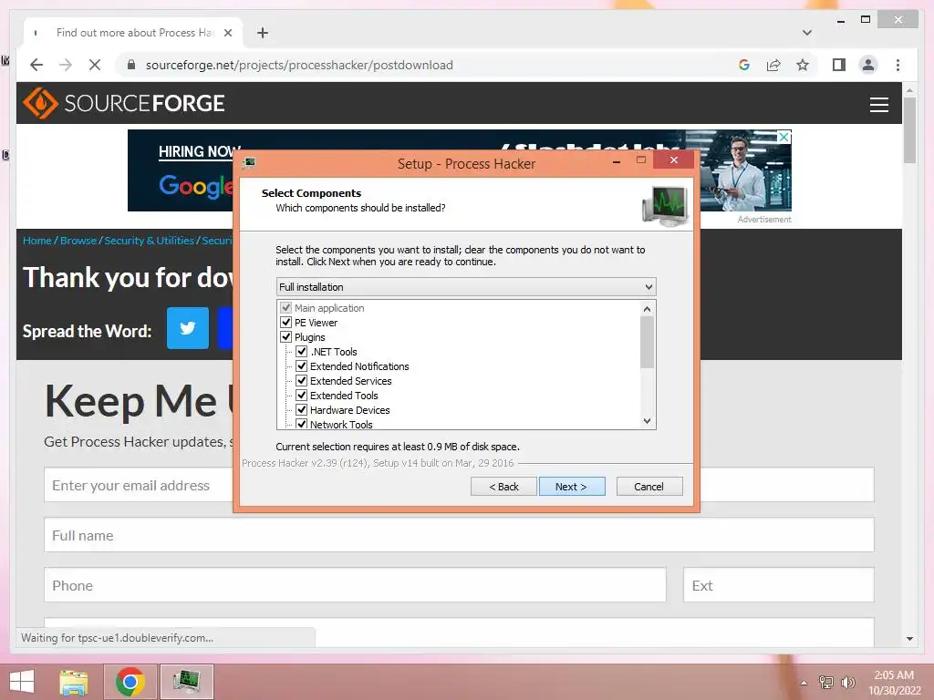Viewport: 934px width, 700px height.
Task: Go back using Chrome back arrow
Action: click(36, 65)
